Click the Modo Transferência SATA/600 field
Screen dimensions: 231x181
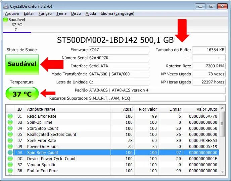pos(119,74)
